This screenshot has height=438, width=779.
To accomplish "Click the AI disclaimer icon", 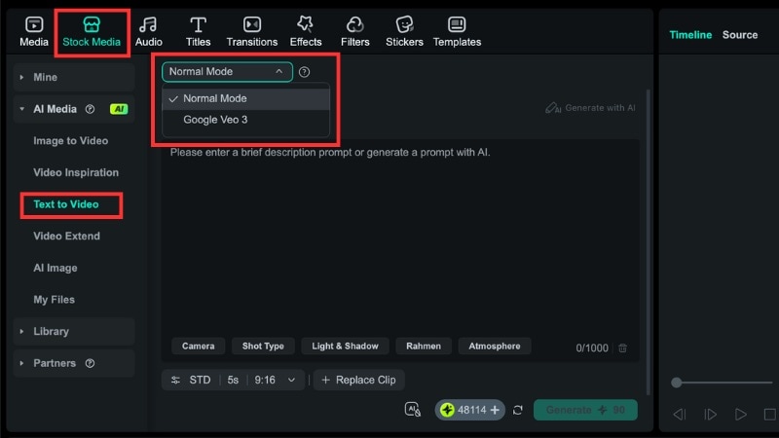I will pos(412,409).
